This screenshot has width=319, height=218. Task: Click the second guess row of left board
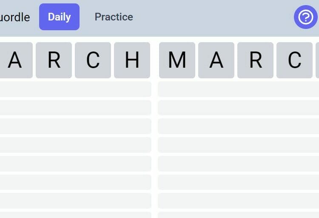click(75, 89)
